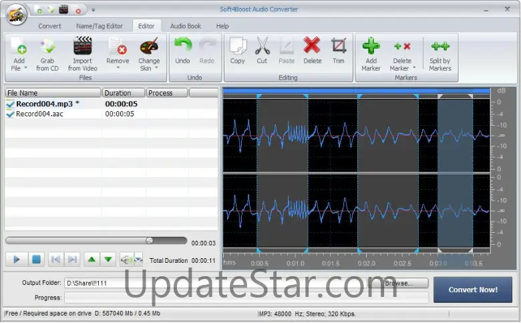Image resolution: width=521 pixels, height=323 pixels.
Task: Click the volume speaker icon
Action: [x=127, y=259]
